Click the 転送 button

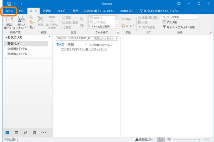tap(66, 27)
